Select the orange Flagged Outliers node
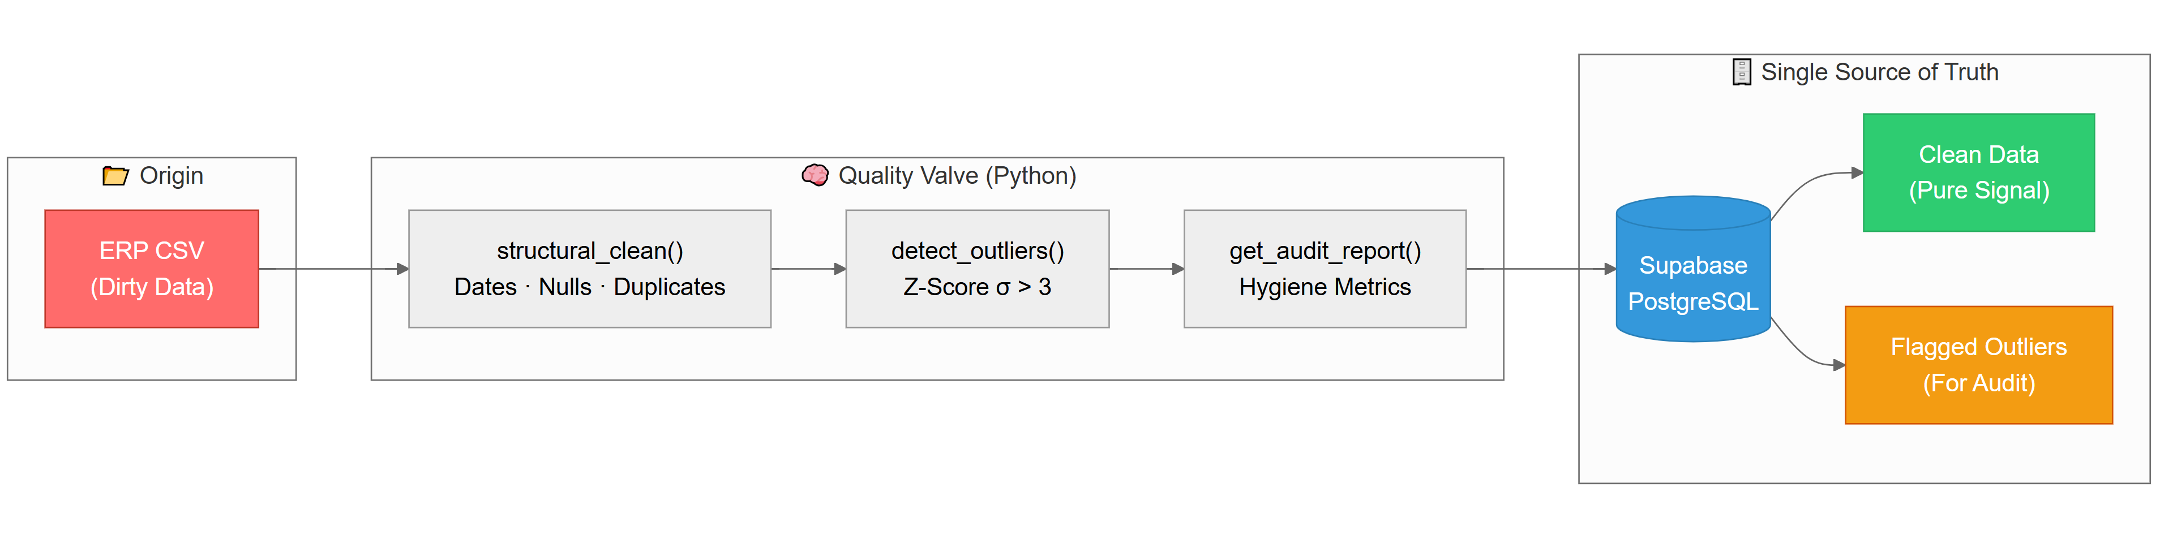This screenshot has width=2160, height=557. click(1979, 365)
